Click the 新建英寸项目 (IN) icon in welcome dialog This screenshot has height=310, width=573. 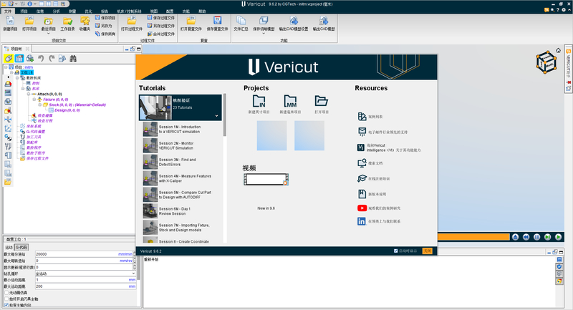[x=259, y=102]
